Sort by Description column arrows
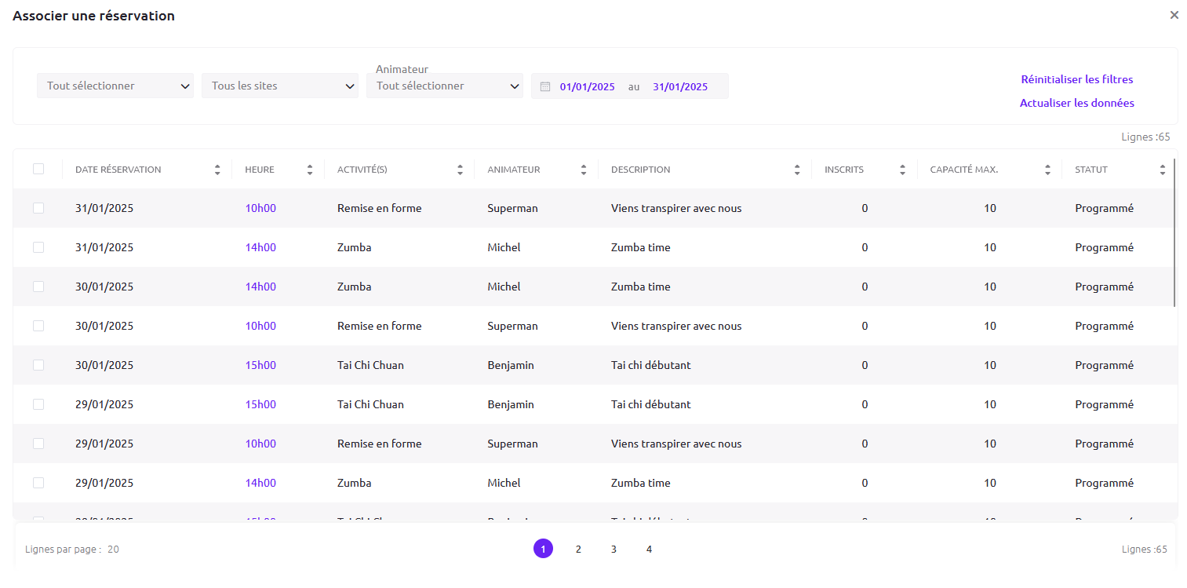Screen dimensions: 1187x588 [797, 170]
